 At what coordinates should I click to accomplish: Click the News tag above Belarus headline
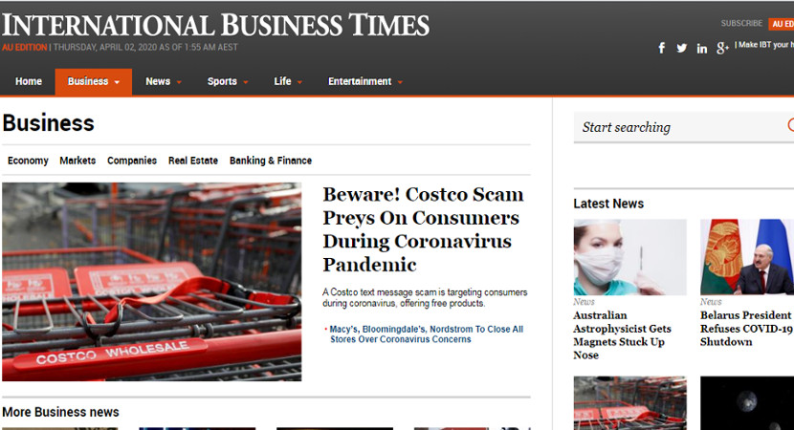711,302
